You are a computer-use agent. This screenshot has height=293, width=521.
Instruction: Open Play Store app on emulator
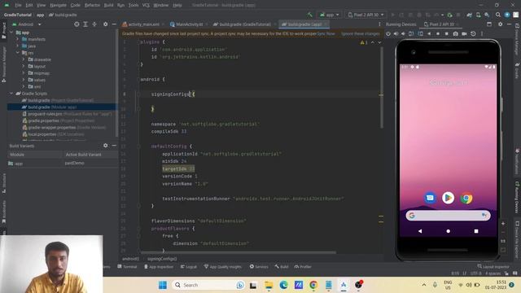448,198
